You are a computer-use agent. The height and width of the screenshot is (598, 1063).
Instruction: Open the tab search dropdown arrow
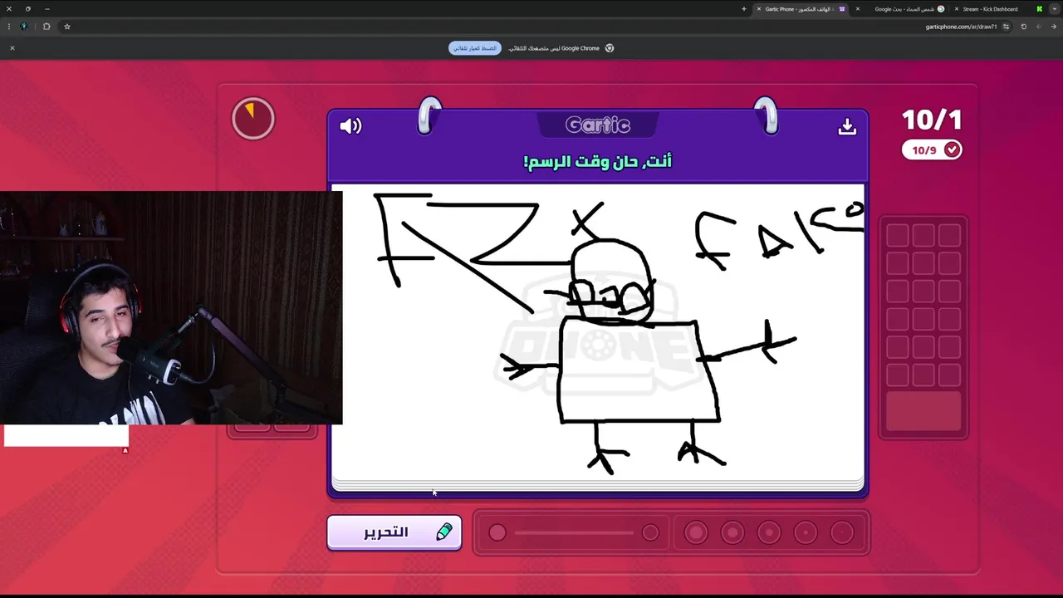pyautogui.click(x=1054, y=9)
